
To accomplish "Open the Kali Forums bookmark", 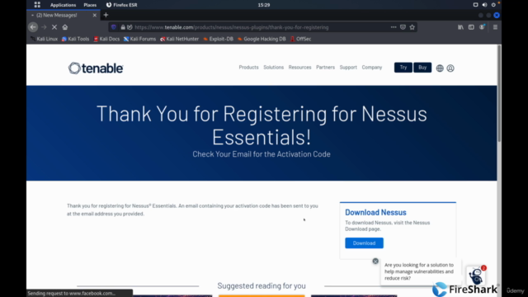I will [x=139, y=39].
